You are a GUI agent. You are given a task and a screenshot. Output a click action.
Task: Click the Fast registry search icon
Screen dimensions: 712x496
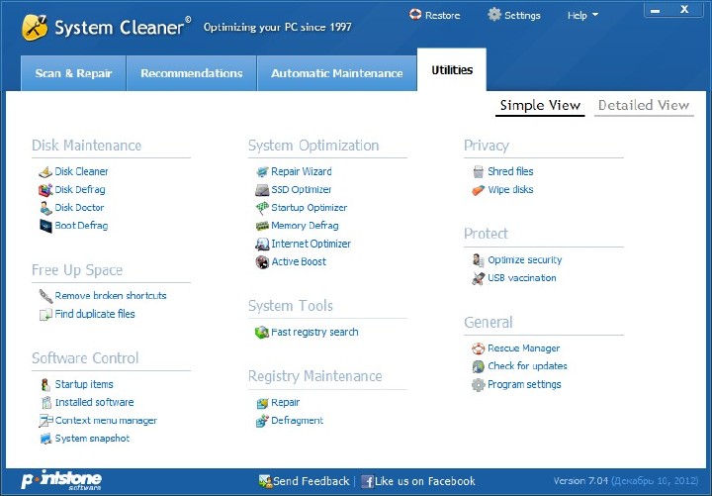click(x=262, y=333)
